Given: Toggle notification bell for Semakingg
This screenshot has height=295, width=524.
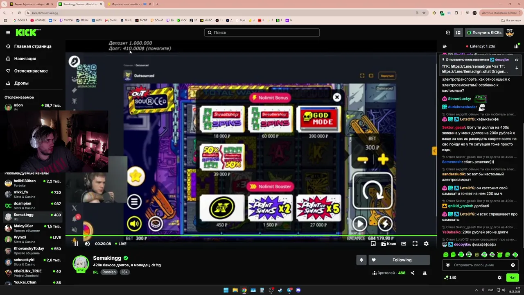Looking at the screenshot, I should pos(361,260).
